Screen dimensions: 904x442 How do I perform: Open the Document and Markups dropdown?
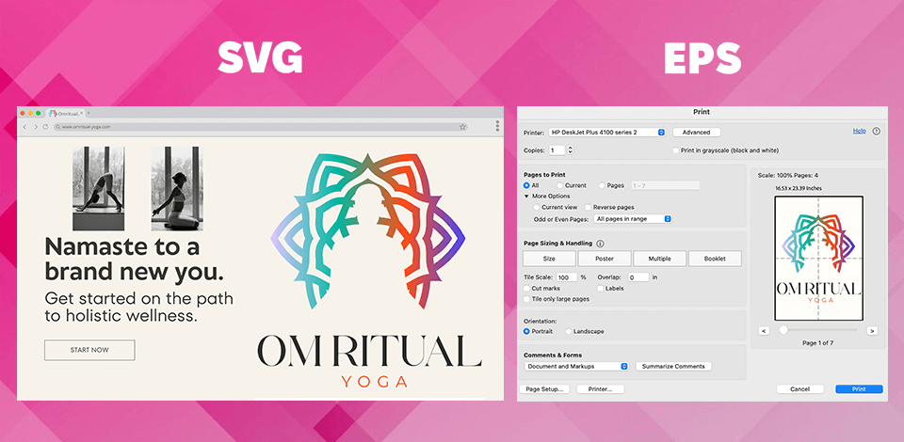tap(576, 366)
